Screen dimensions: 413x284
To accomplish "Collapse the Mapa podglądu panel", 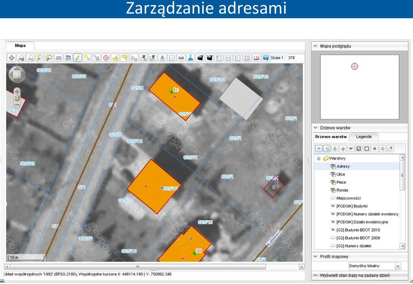I will [315, 46].
